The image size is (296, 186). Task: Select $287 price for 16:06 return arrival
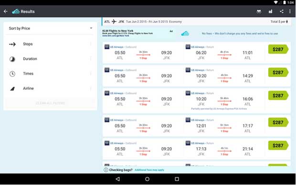click(278, 96)
